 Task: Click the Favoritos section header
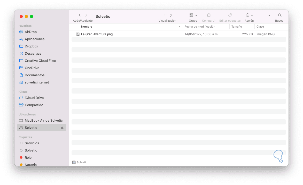25,26
